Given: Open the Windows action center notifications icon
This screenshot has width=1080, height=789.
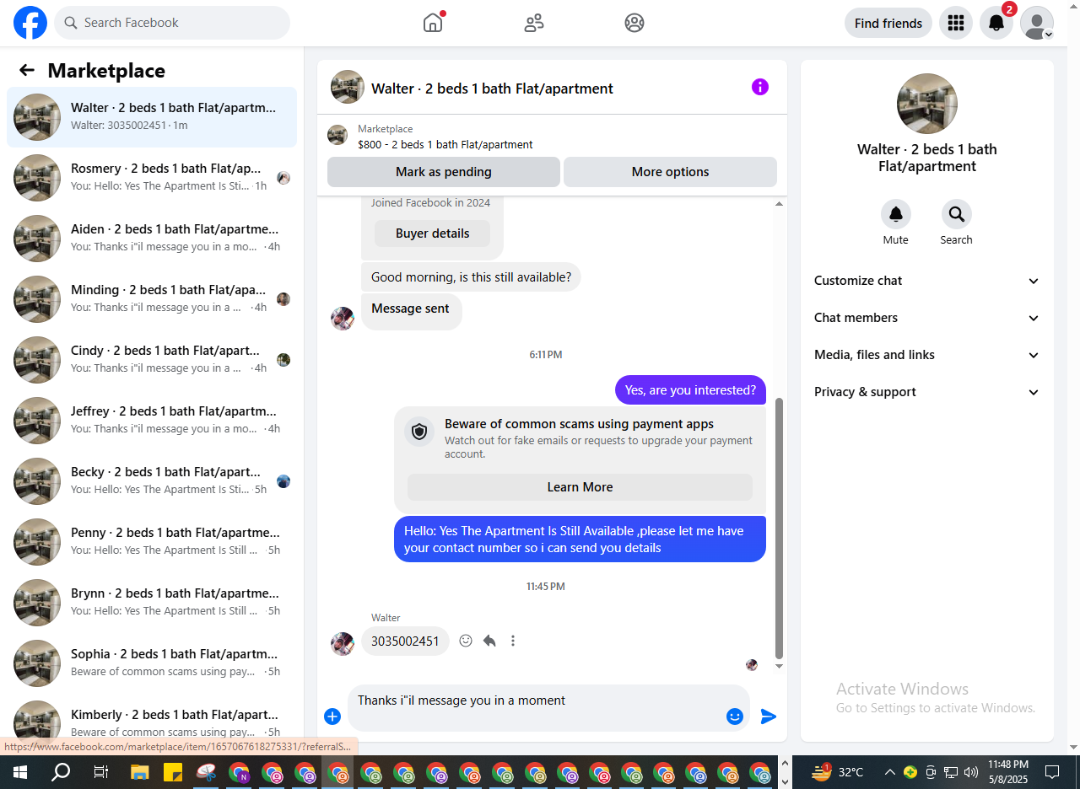Looking at the screenshot, I should pyautogui.click(x=1052, y=771).
